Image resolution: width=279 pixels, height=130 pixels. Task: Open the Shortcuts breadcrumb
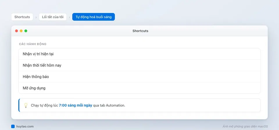tap(22, 17)
